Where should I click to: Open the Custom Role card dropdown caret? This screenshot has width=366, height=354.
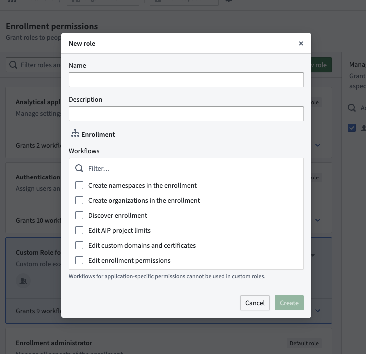(x=313, y=255)
